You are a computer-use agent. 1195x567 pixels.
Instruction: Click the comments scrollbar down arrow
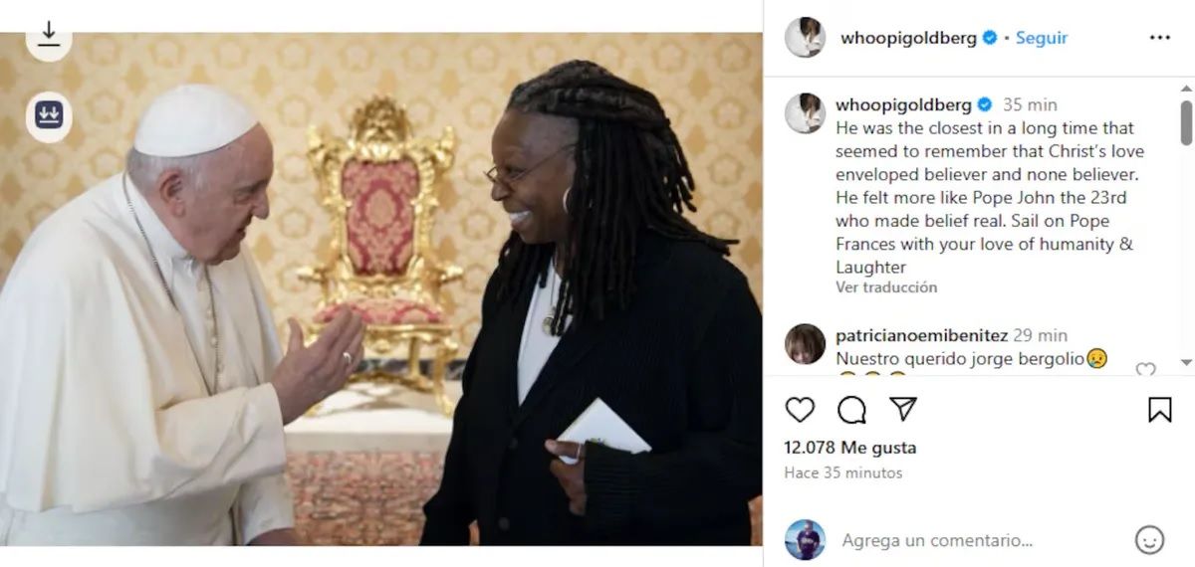click(1186, 362)
